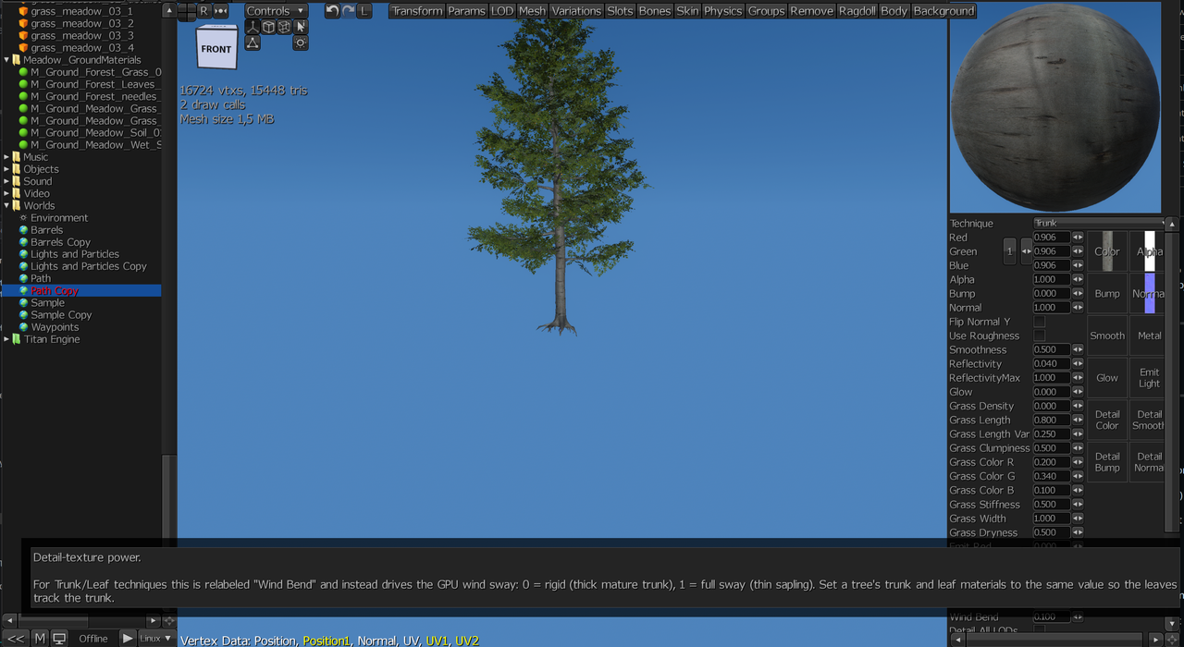This screenshot has width=1184, height=647.
Task: Toggle the Use Roughness checkbox
Action: [x=1039, y=336]
